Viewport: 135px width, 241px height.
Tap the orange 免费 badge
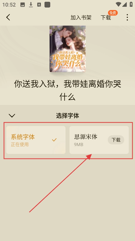[x=113, y=13]
